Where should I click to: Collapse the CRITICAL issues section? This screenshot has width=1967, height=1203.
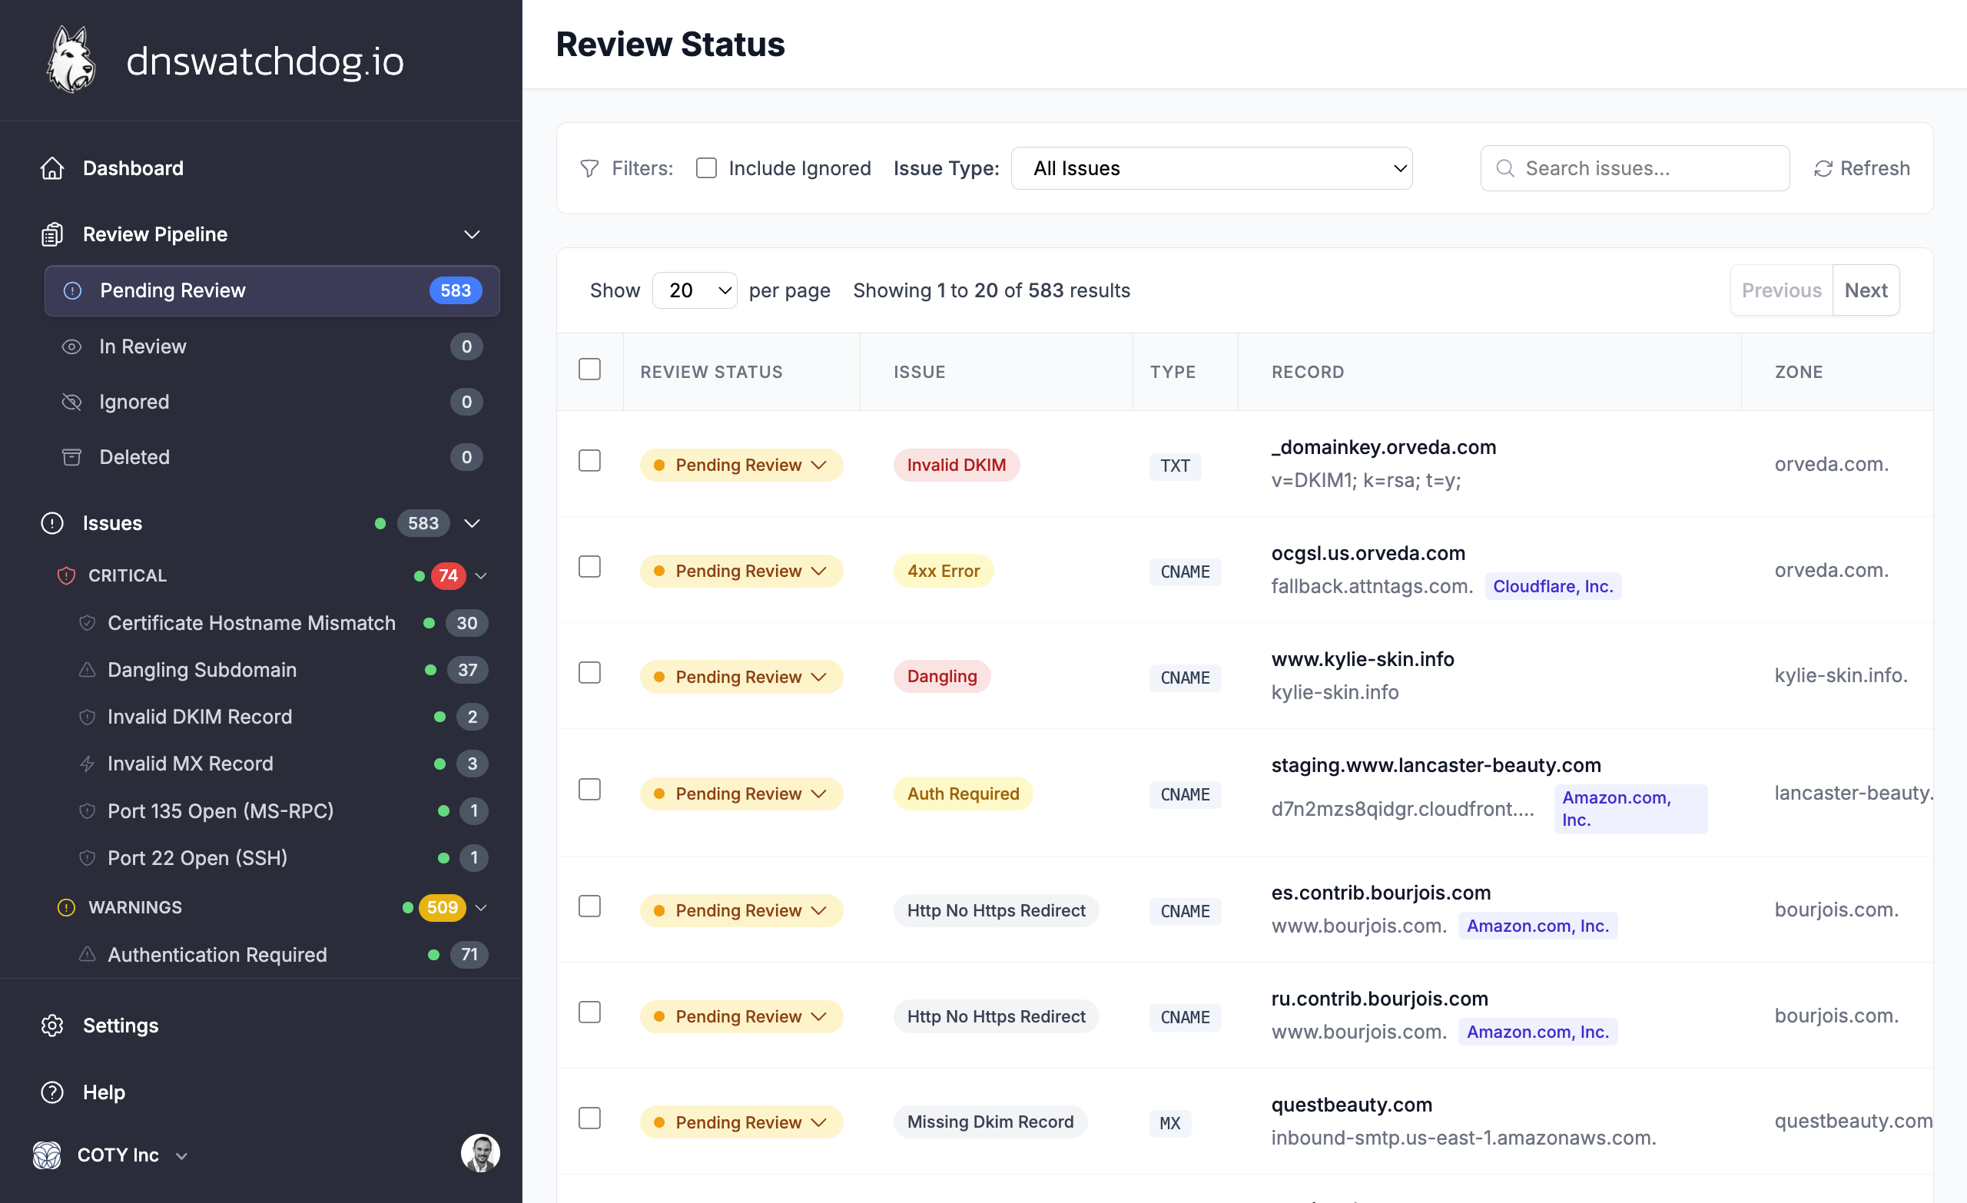coord(481,575)
